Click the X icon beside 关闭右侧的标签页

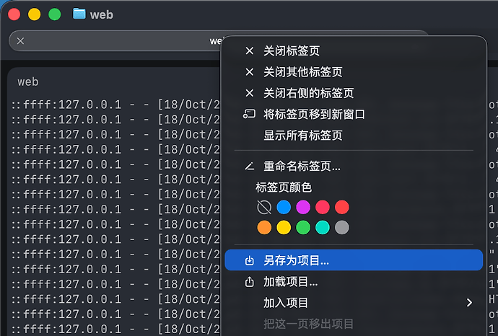[x=250, y=93]
